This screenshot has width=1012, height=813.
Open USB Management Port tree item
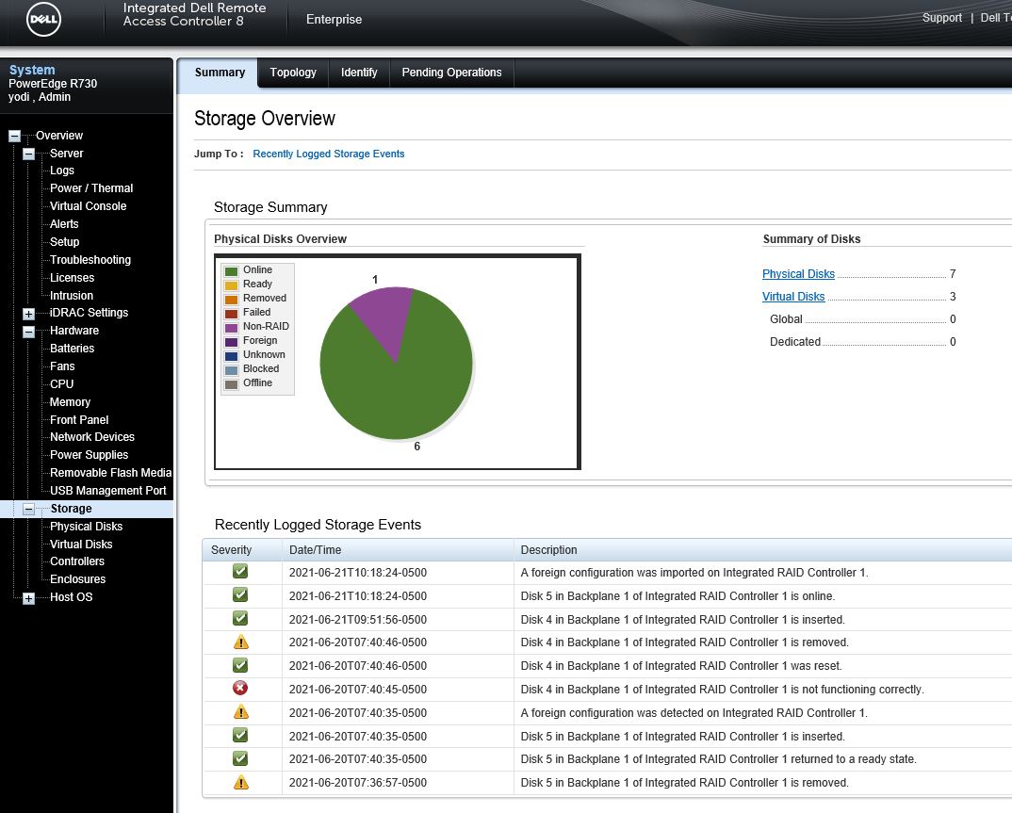click(x=108, y=491)
